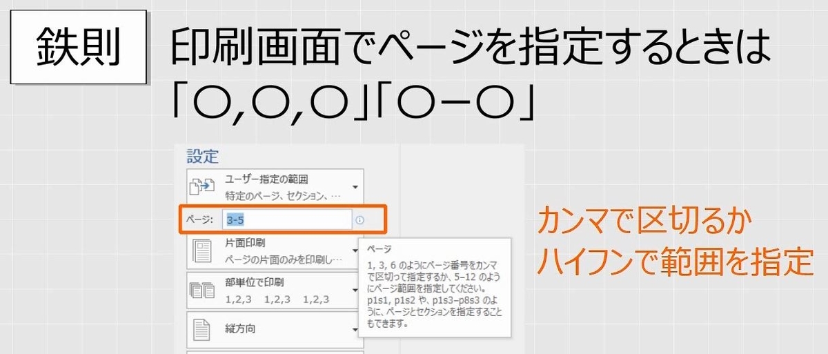Screen dimensions: 828x354
Task: Click the info icon beside the page field
Action: pyautogui.click(x=360, y=221)
